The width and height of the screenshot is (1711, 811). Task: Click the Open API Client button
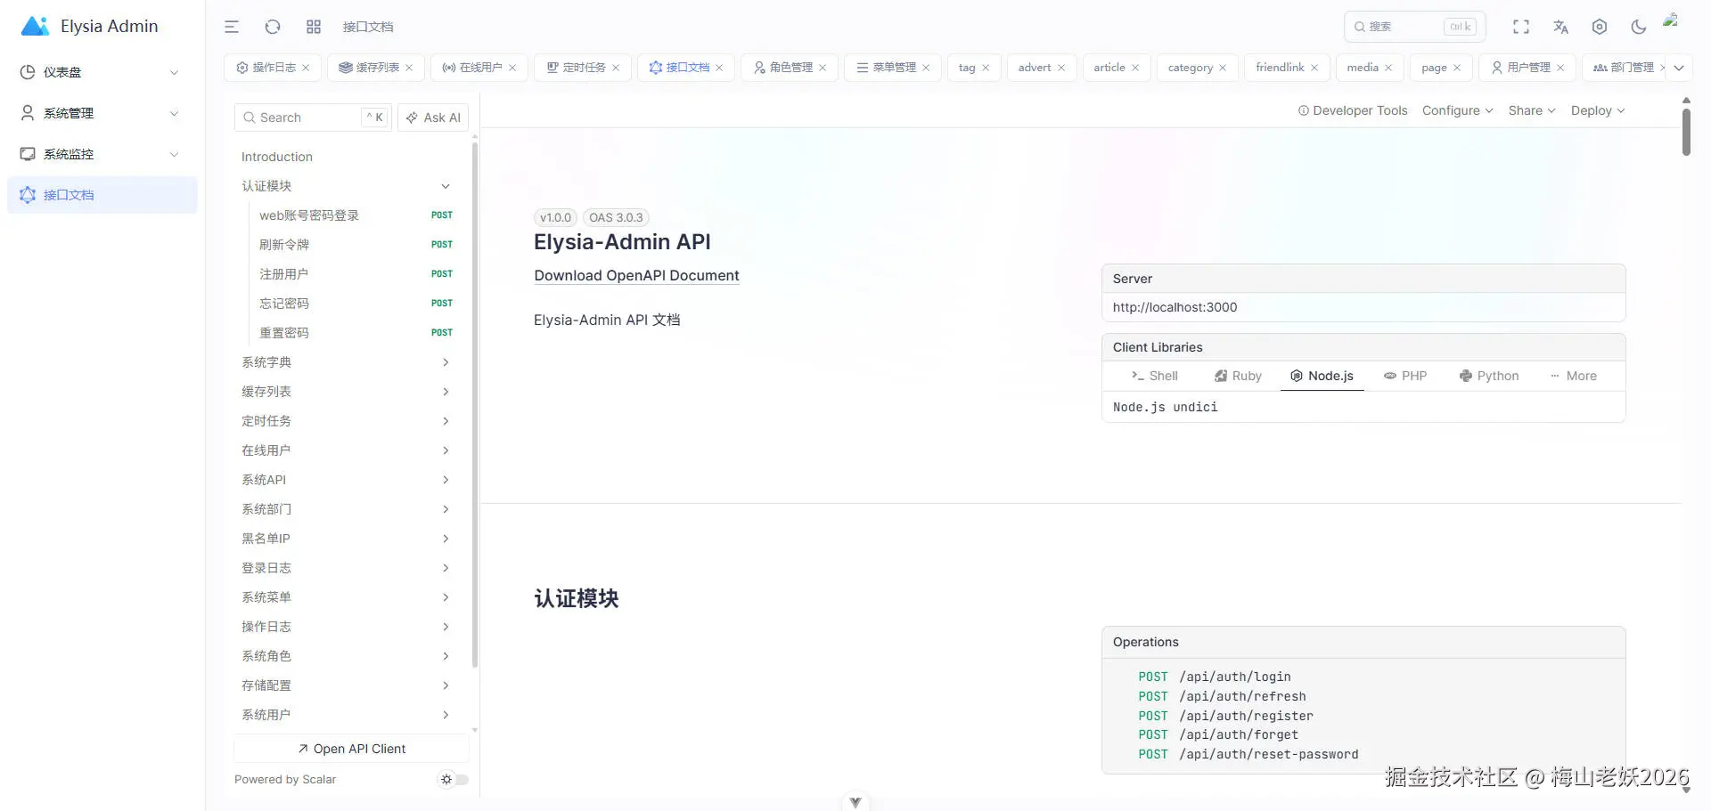click(x=351, y=749)
